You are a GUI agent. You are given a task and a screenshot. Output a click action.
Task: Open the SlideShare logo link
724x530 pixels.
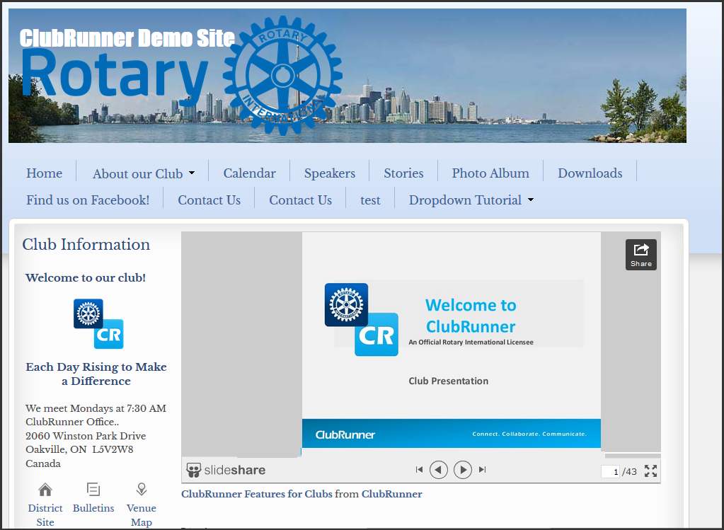[x=226, y=470]
